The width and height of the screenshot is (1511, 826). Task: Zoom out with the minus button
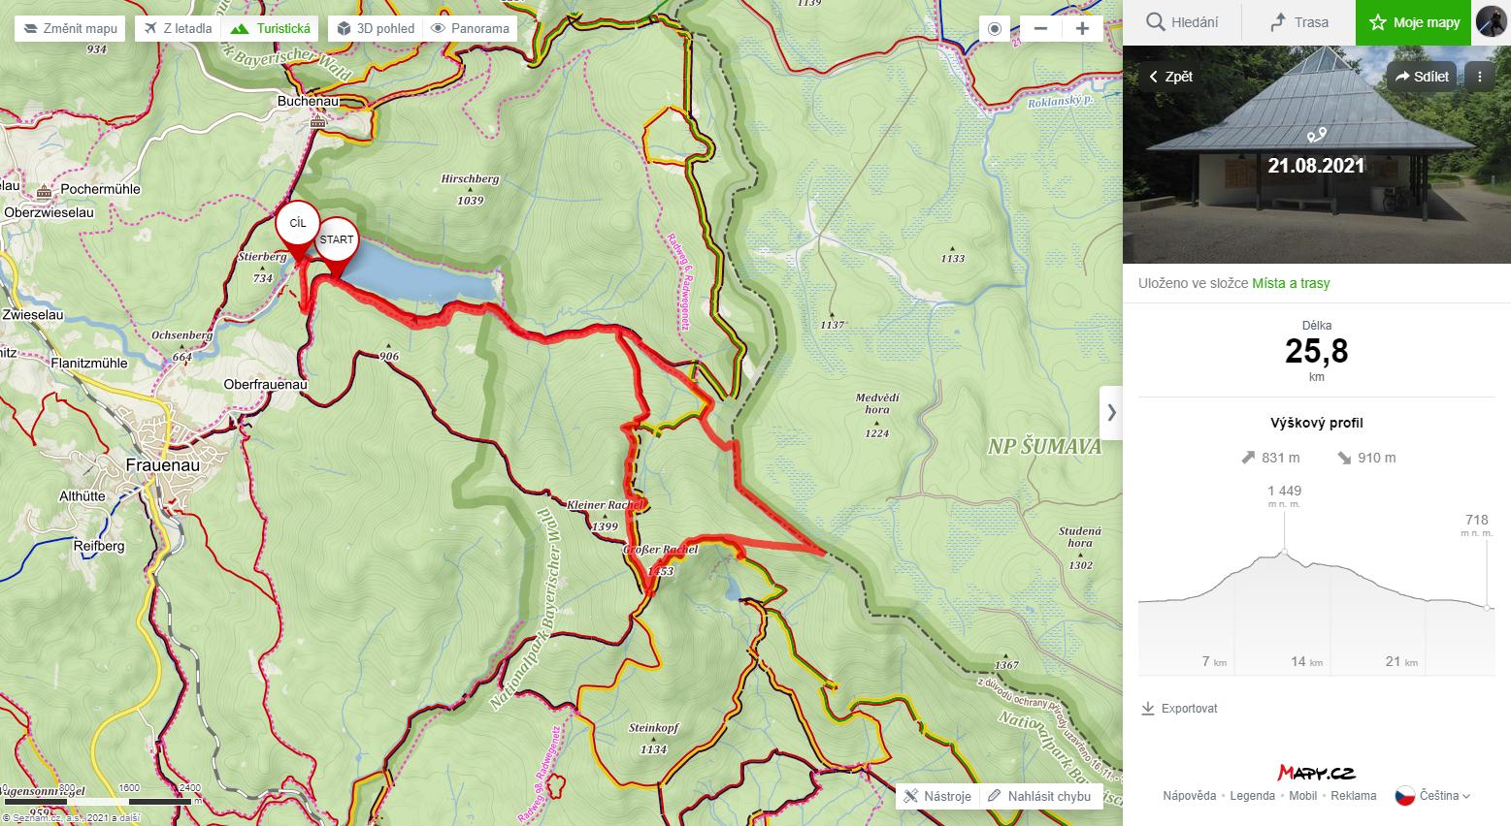tap(1040, 28)
